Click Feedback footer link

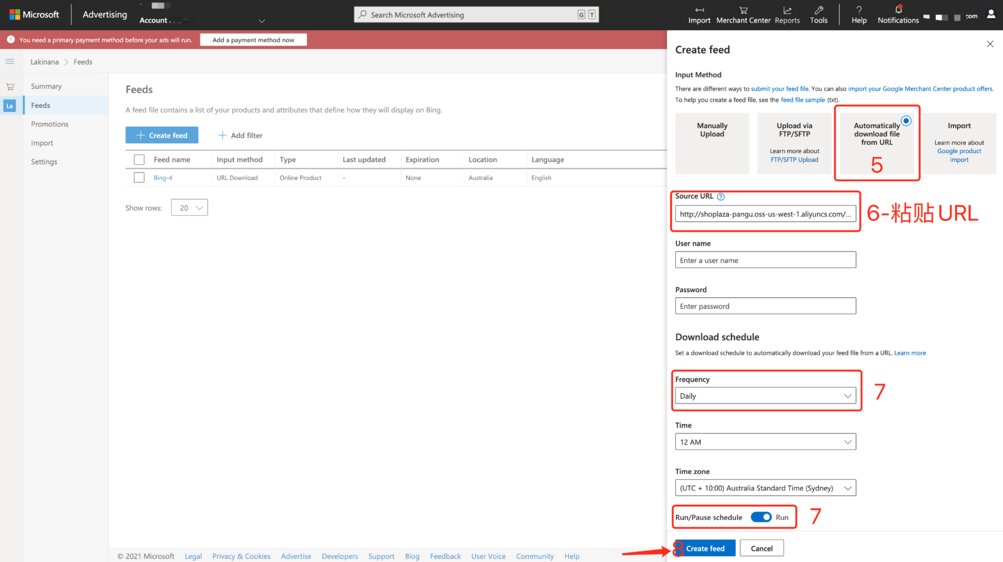click(x=445, y=556)
